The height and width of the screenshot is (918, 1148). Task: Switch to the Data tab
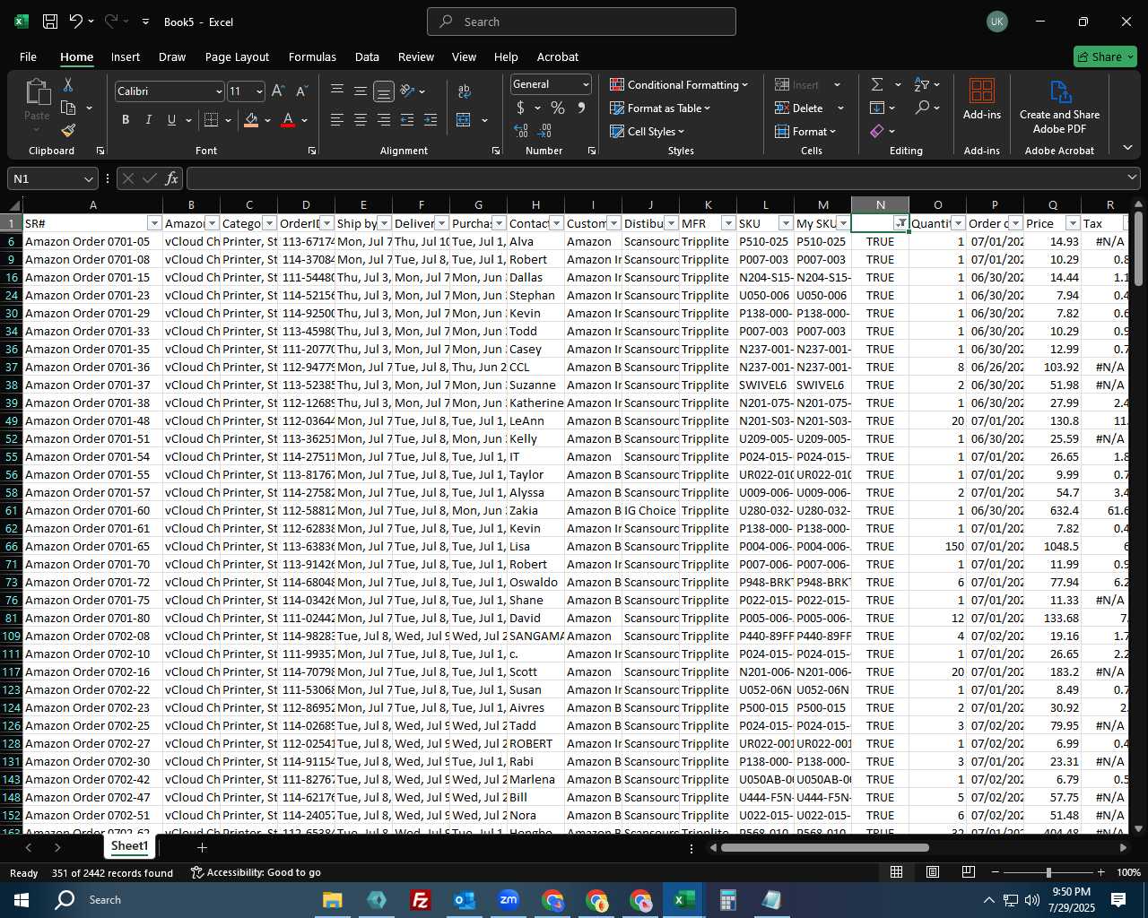click(x=367, y=56)
